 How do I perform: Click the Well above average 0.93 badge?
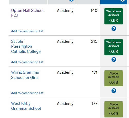coord(114,16)
